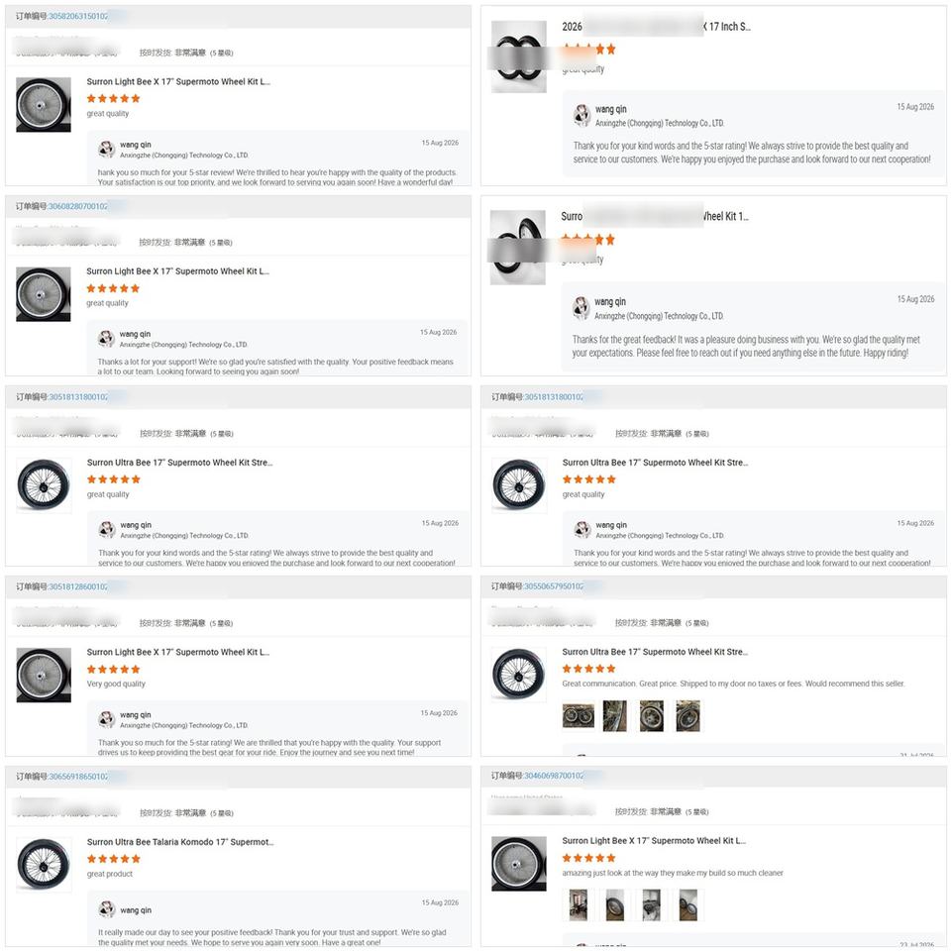951x951 pixels.
Task: View the second customer photo under Great communication review
Action: [614, 715]
